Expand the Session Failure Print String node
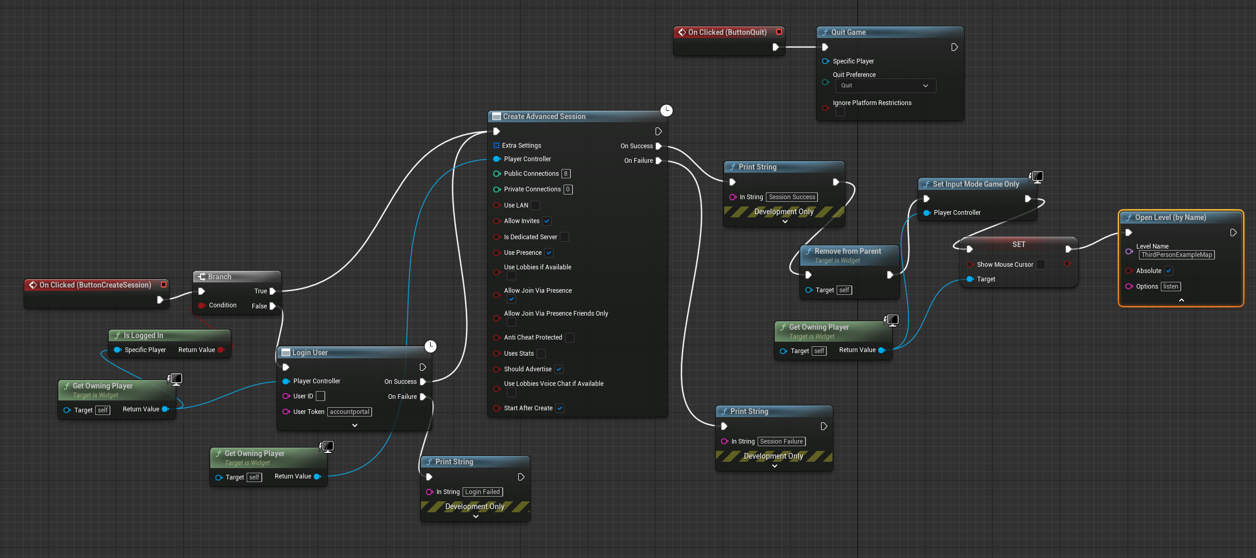This screenshot has width=1256, height=558. (774, 466)
